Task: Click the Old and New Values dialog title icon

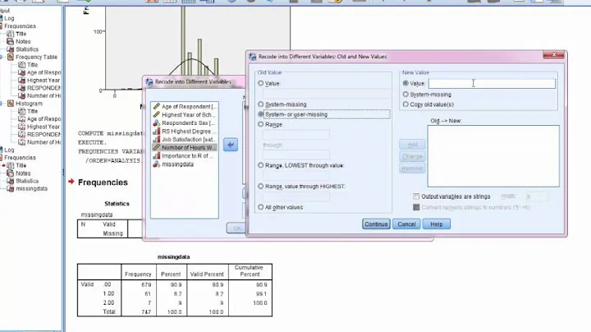Action: click(x=253, y=57)
